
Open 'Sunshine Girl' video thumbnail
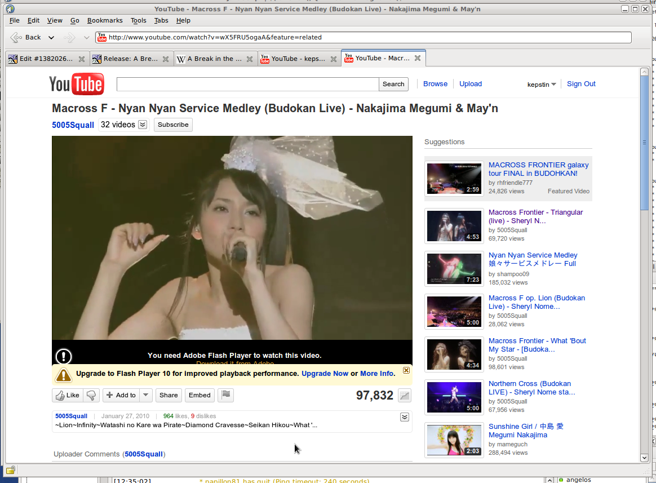click(x=454, y=440)
